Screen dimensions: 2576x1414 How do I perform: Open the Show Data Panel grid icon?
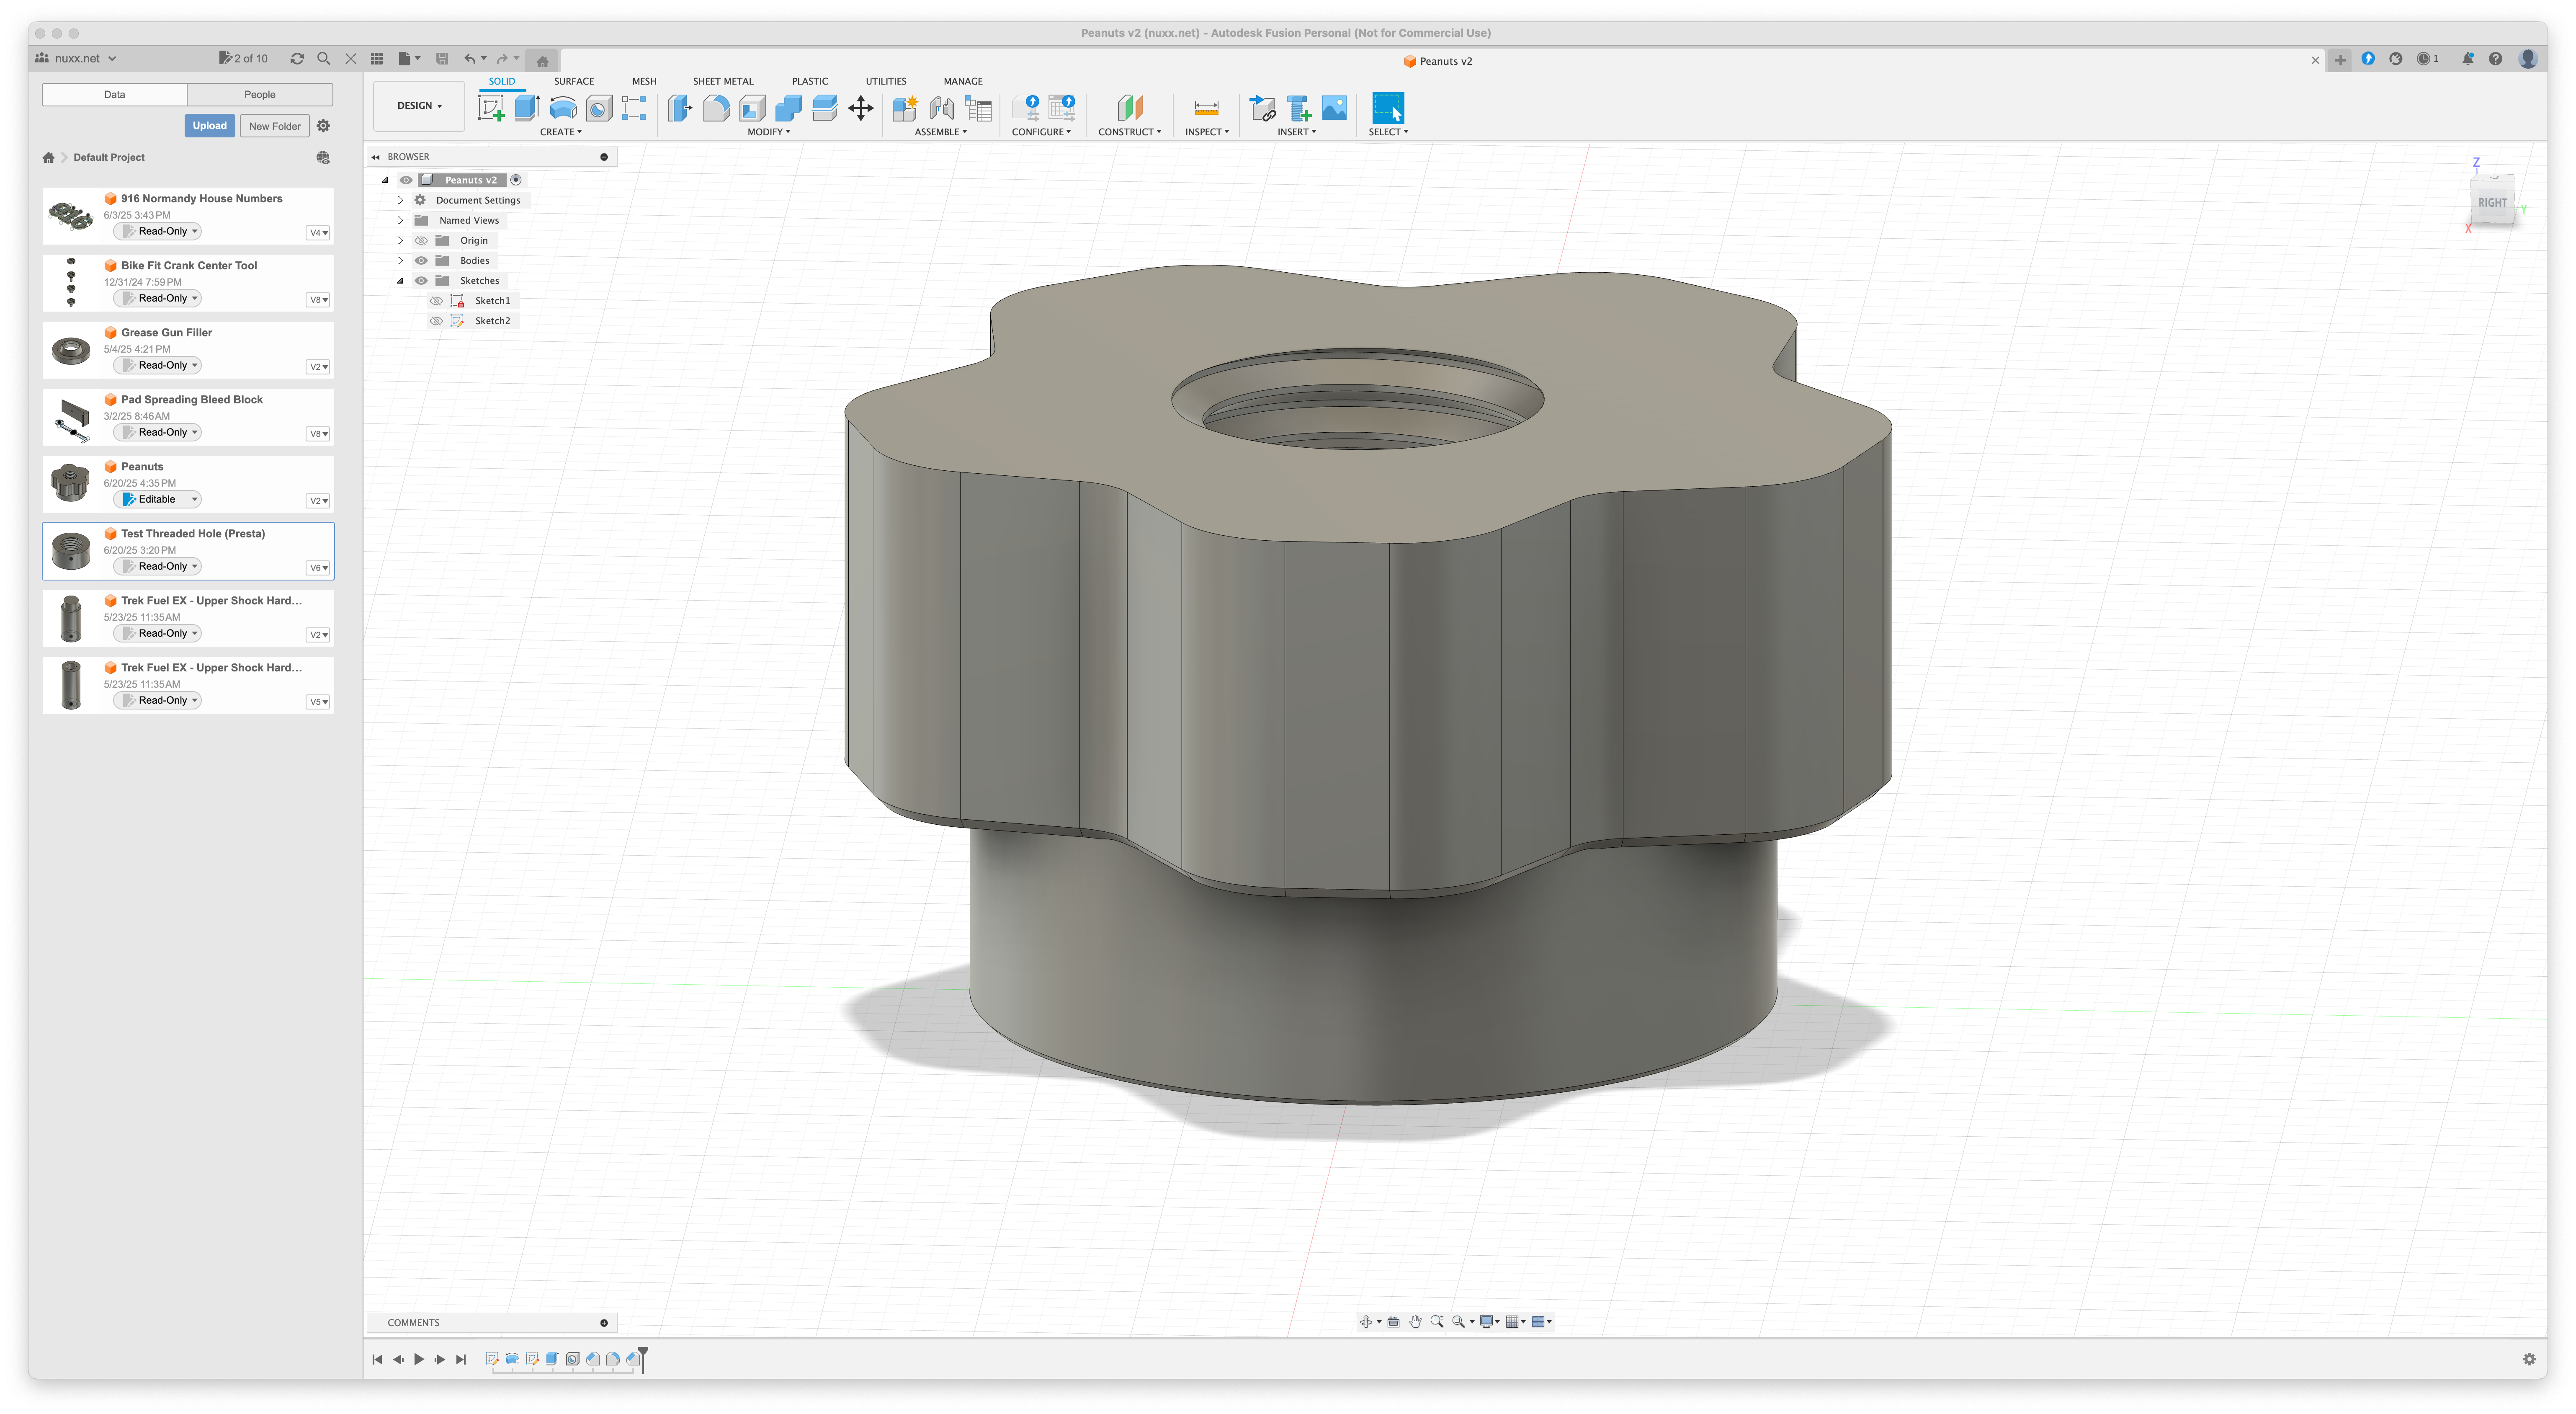[377, 59]
